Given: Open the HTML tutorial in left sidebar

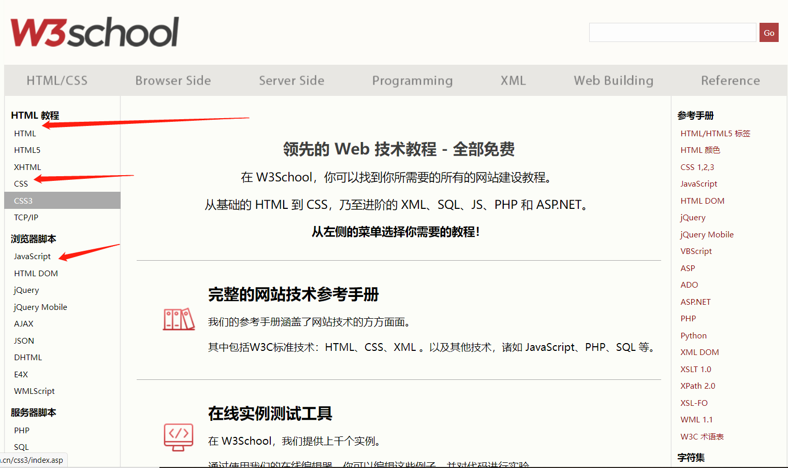Looking at the screenshot, I should (x=25, y=133).
